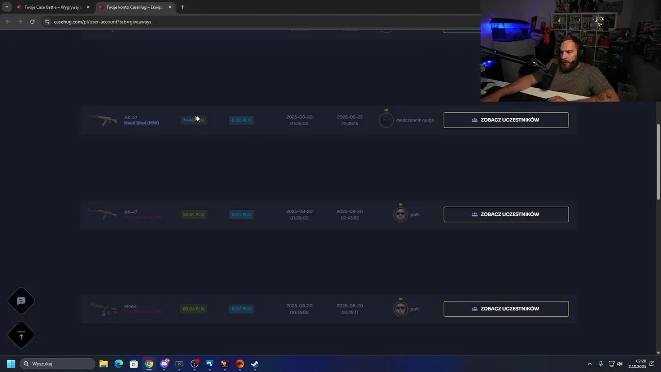The width and height of the screenshot is (661, 372).
Task: Click the 0.00 PLN badge in the M4A4 row
Action: 241,309
